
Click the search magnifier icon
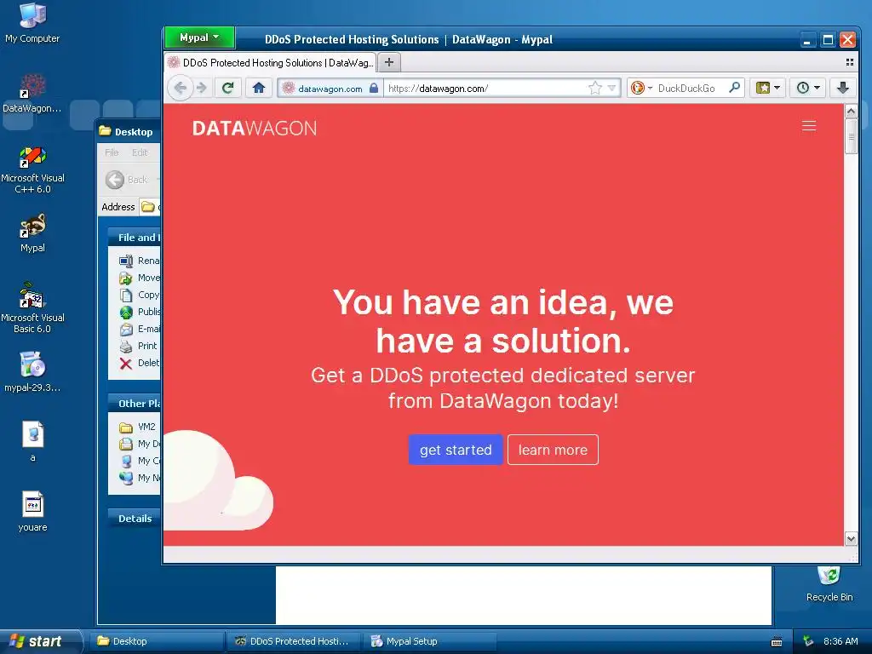(x=735, y=88)
